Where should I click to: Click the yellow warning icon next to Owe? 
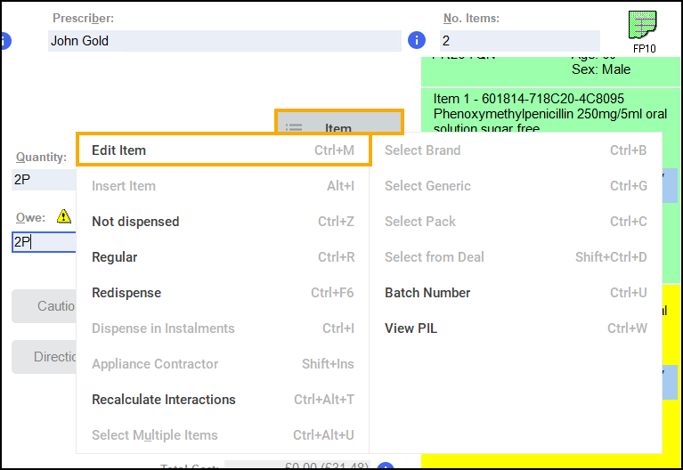[x=63, y=216]
